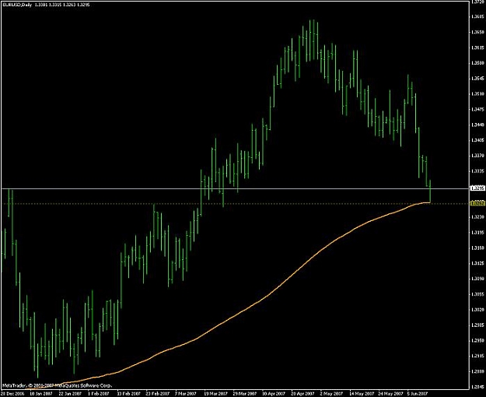Click the yellow highlighted price label on axis
Screen dimensions: 486x397
click(477, 203)
